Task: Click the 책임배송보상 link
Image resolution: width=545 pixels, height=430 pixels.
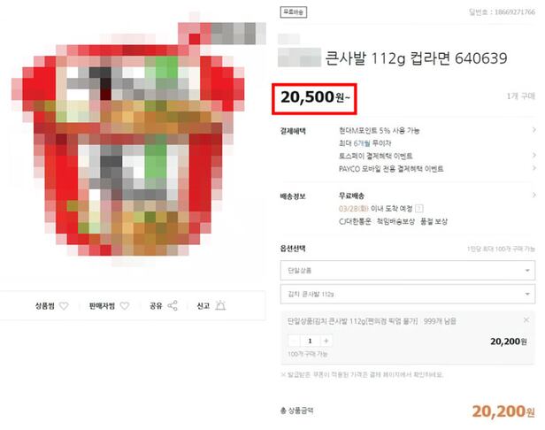Action: [x=395, y=221]
